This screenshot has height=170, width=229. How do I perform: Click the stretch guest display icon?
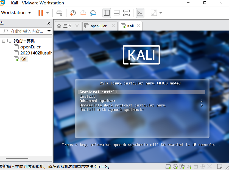[154, 13]
